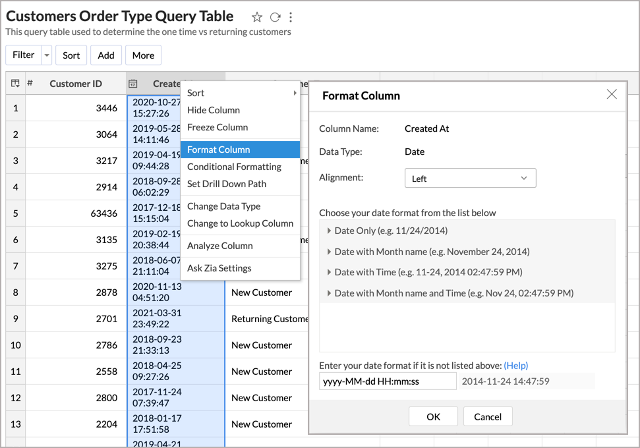Image resolution: width=640 pixels, height=448 pixels.
Task: Click the table selection icon in the header corner
Action: [x=14, y=83]
